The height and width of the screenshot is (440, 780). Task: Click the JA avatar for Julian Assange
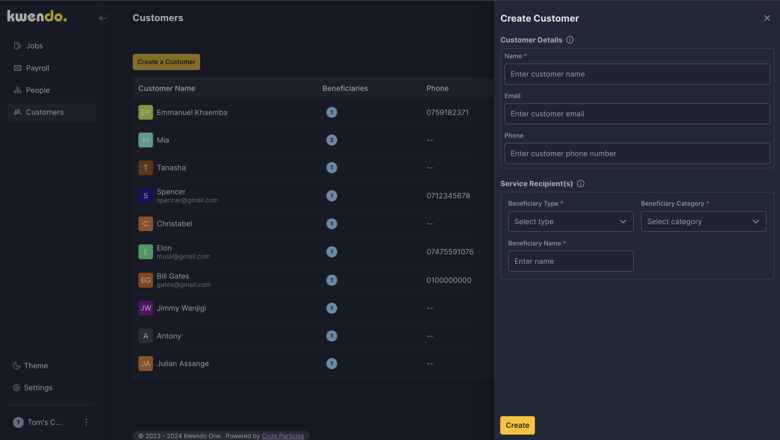coord(146,363)
